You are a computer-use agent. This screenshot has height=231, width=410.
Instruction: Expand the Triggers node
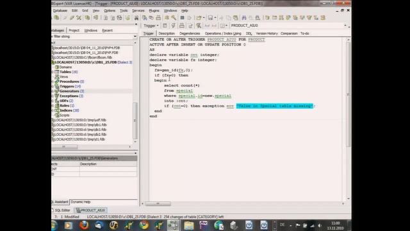[53, 87]
